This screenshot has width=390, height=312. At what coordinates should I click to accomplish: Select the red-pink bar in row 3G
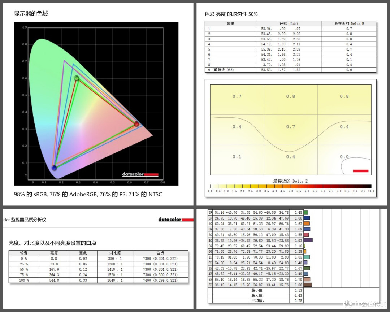pyautogui.click(x=306, y=235)
